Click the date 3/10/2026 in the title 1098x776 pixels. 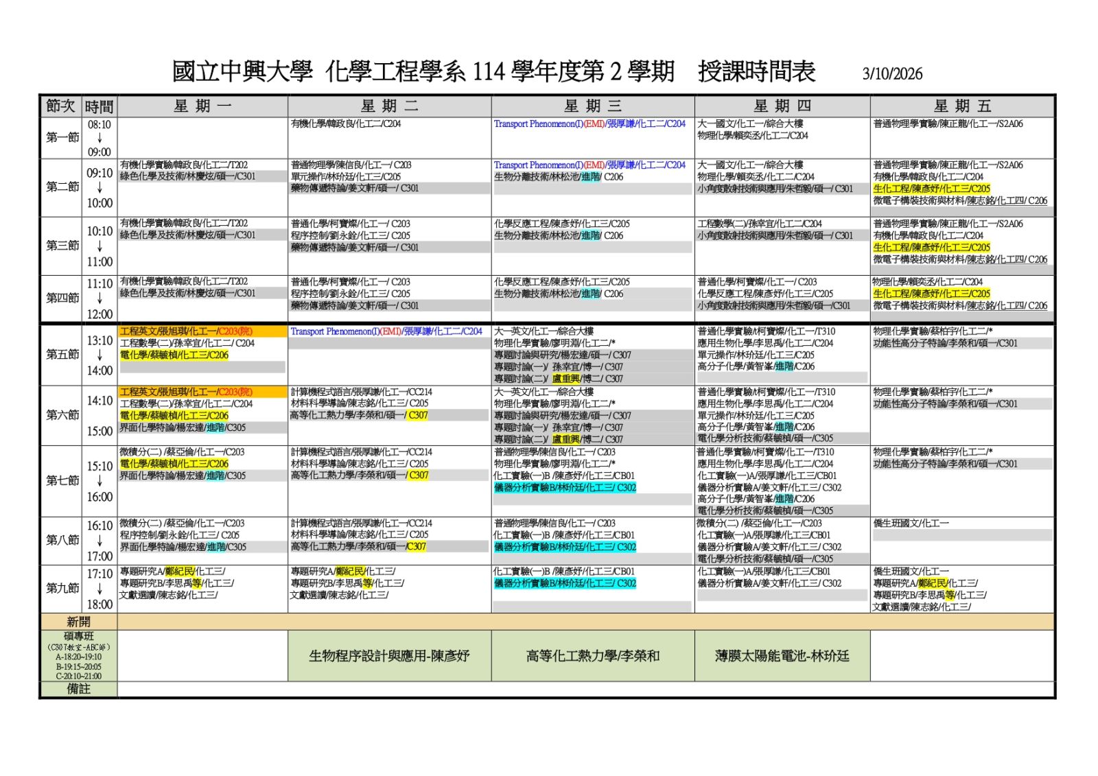[892, 74]
